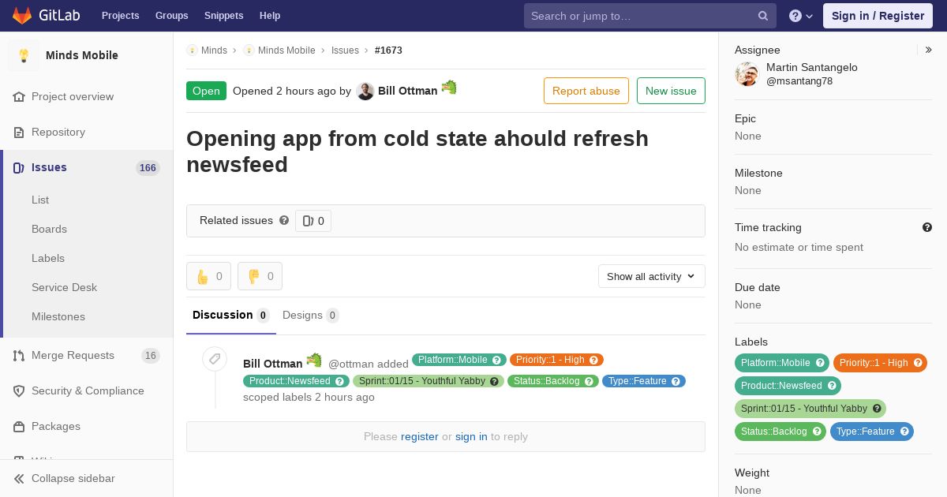This screenshot has width=947, height=497.
Task: Collapse the right sidebar with double chevron
Action: click(929, 50)
